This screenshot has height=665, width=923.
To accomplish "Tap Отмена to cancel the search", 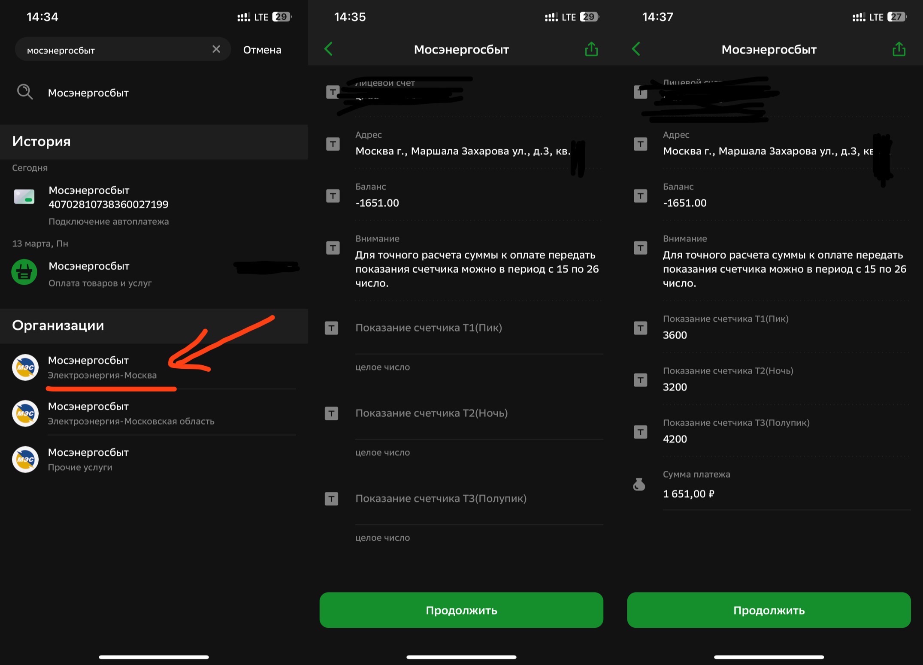I will pyautogui.click(x=262, y=50).
